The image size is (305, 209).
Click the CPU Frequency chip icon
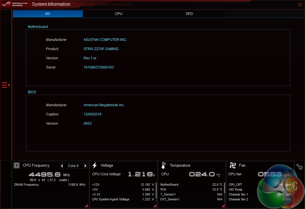click(17, 166)
